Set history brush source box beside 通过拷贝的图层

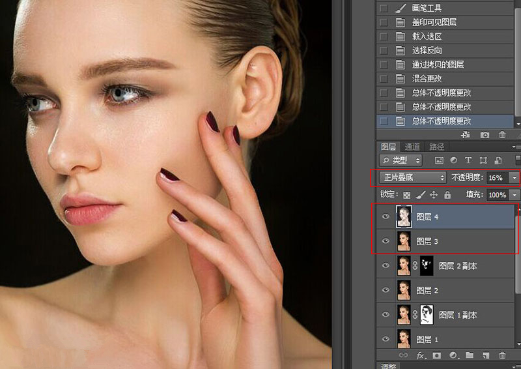click(x=384, y=65)
